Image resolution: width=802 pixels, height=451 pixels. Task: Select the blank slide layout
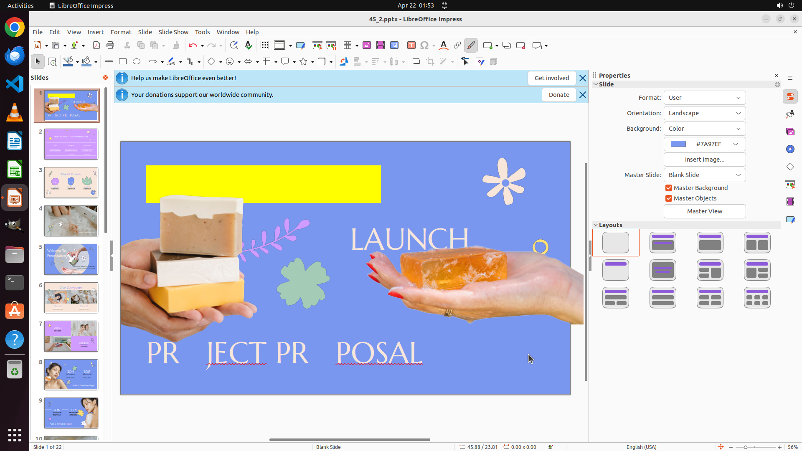pyautogui.click(x=615, y=243)
